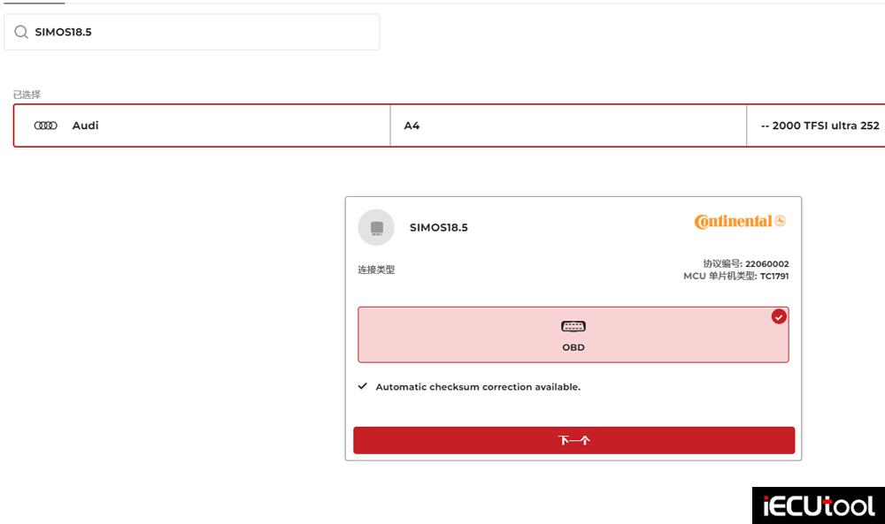Screen dimensions: 885x524
Task: Click the Audi four-rings logo
Action: pyautogui.click(x=46, y=125)
